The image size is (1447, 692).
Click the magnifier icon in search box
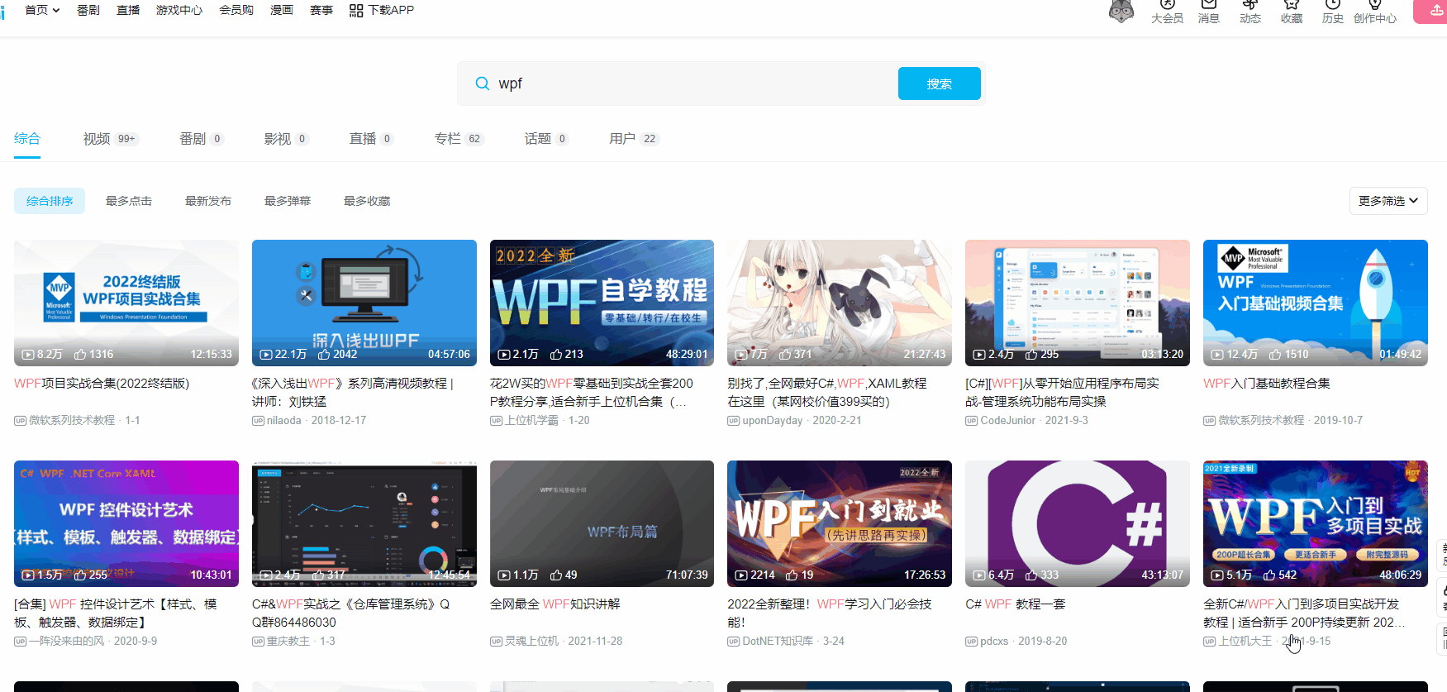[x=483, y=84]
